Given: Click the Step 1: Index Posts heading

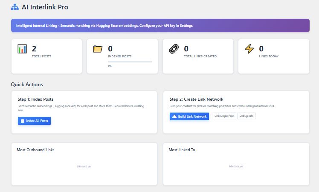Looking at the screenshot, I should 35,99.
